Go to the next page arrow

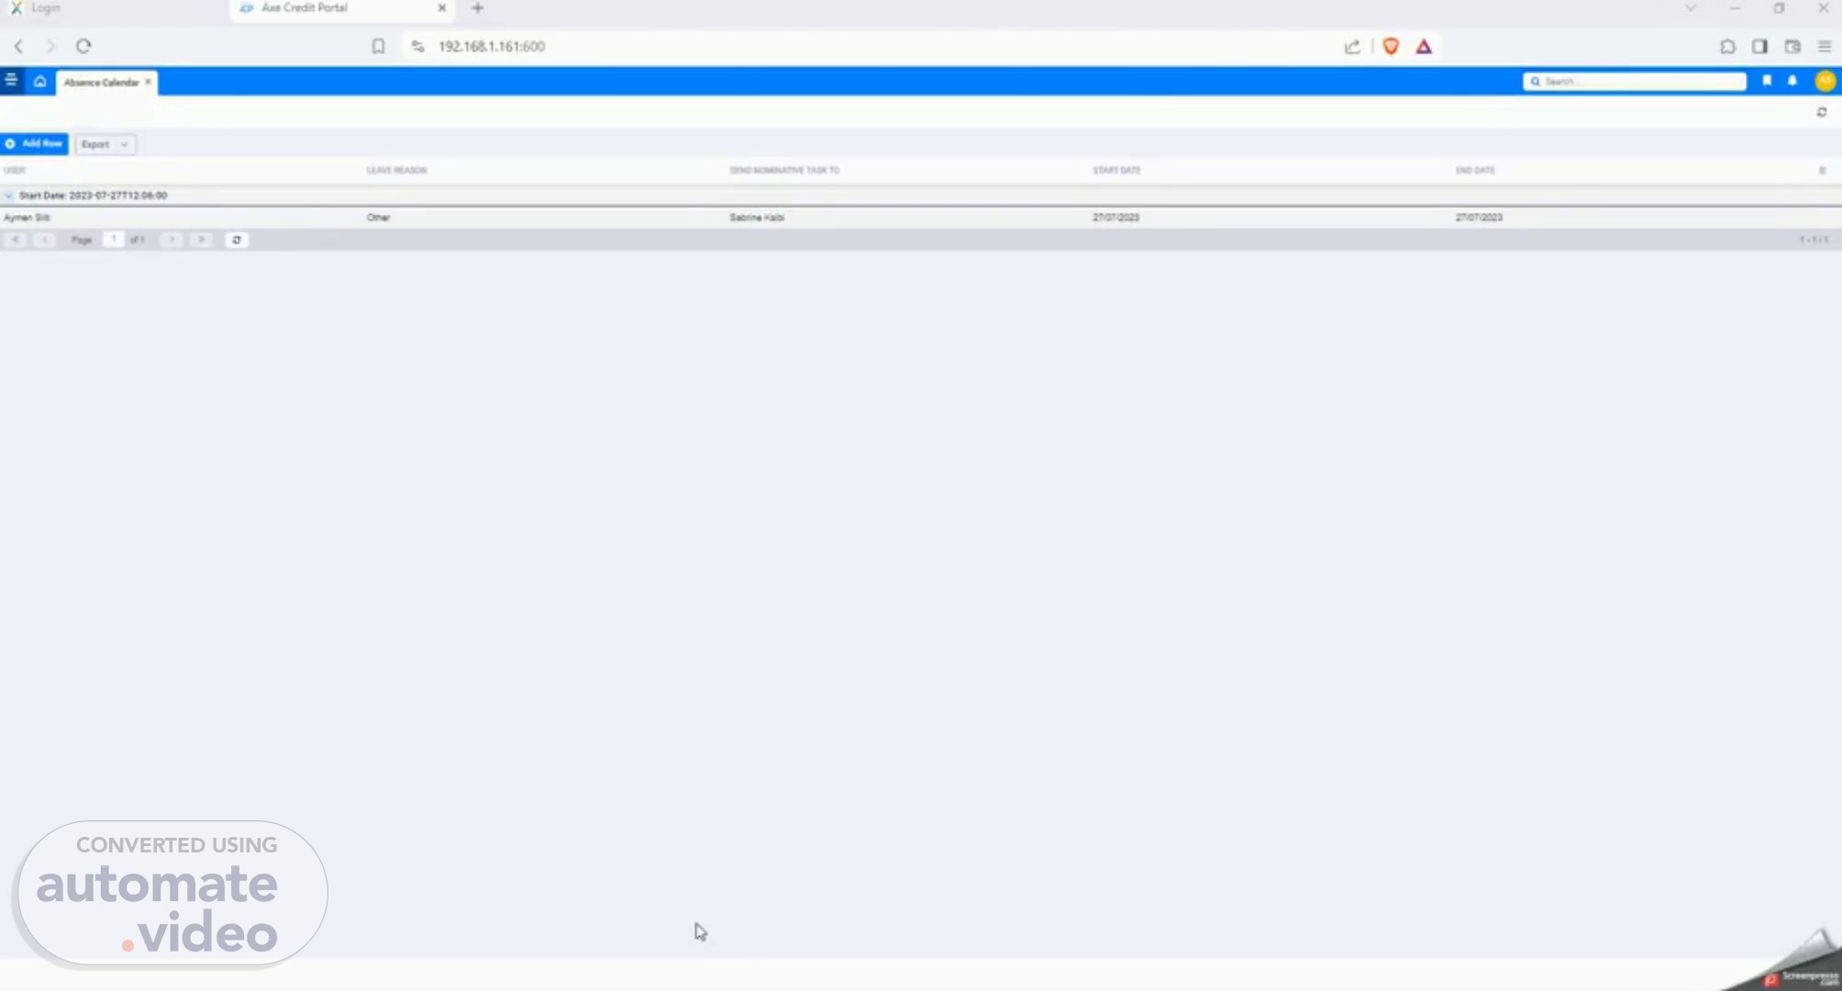172,239
